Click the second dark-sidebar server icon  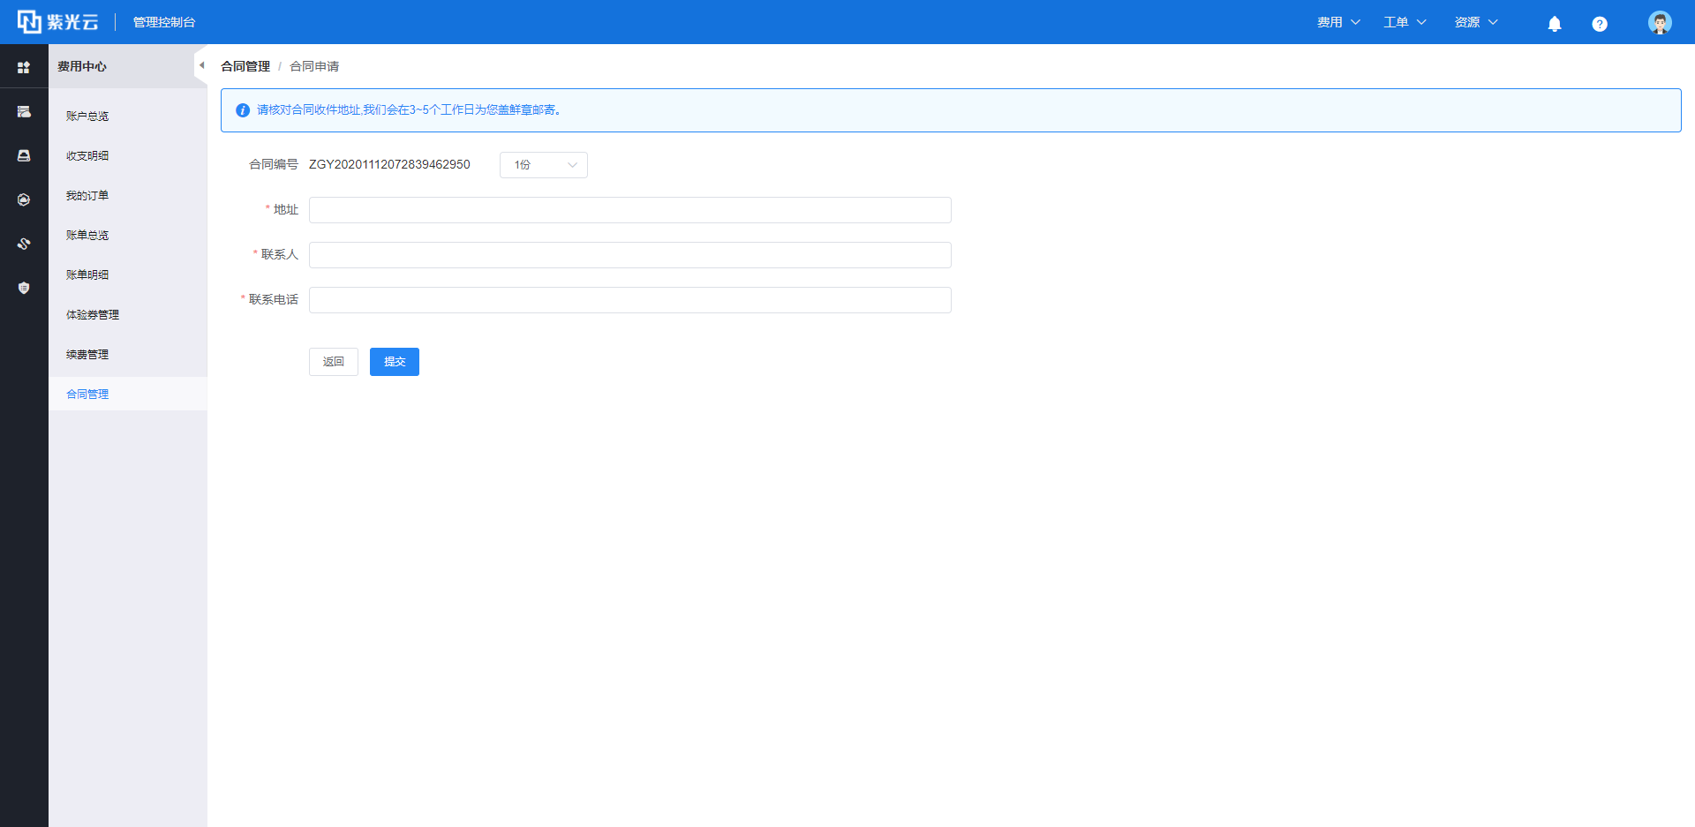coord(24,111)
